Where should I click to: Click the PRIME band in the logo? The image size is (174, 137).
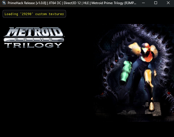[34, 40]
